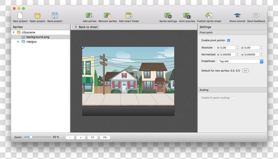The image size is (278, 159).
Task: Minimize window with the yellow button
Action: pos(19,9)
